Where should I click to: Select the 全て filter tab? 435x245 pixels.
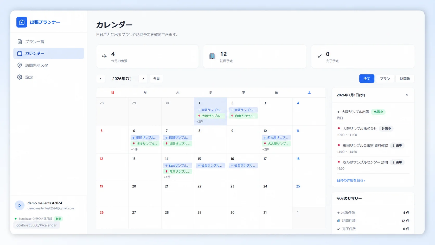367,79
